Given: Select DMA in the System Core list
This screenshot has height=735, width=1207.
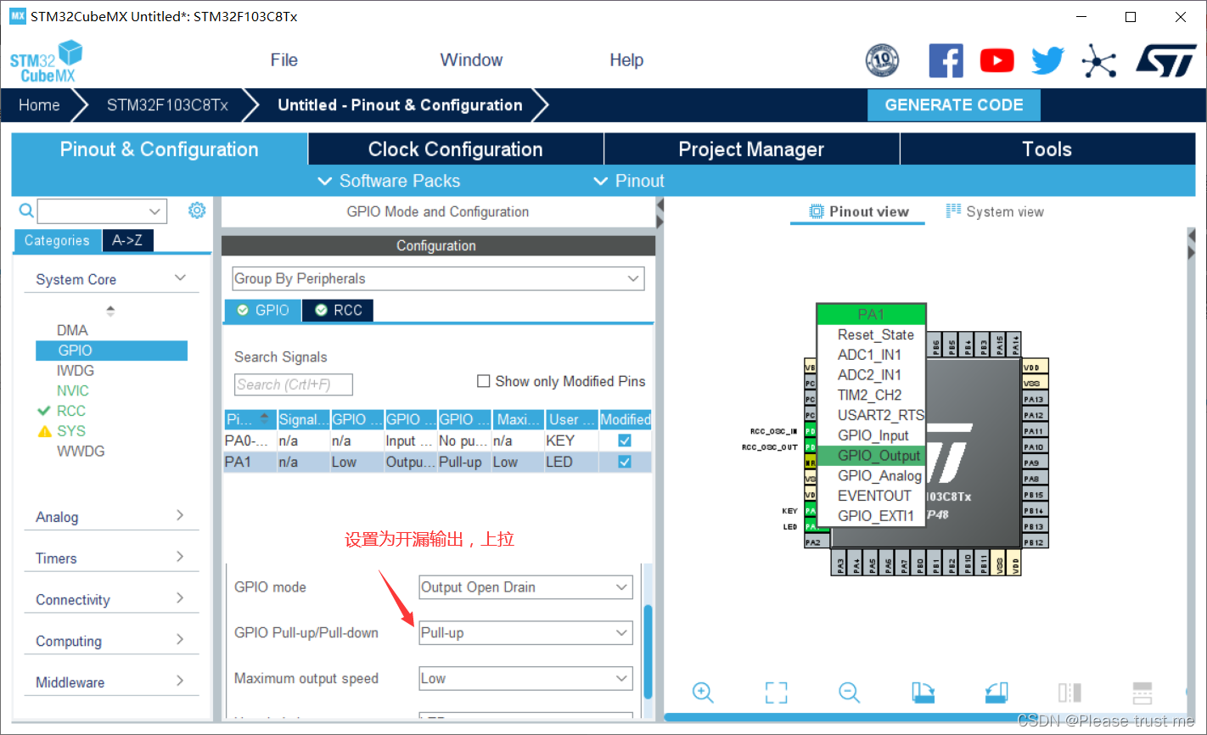Looking at the screenshot, I should click(72, 330).
